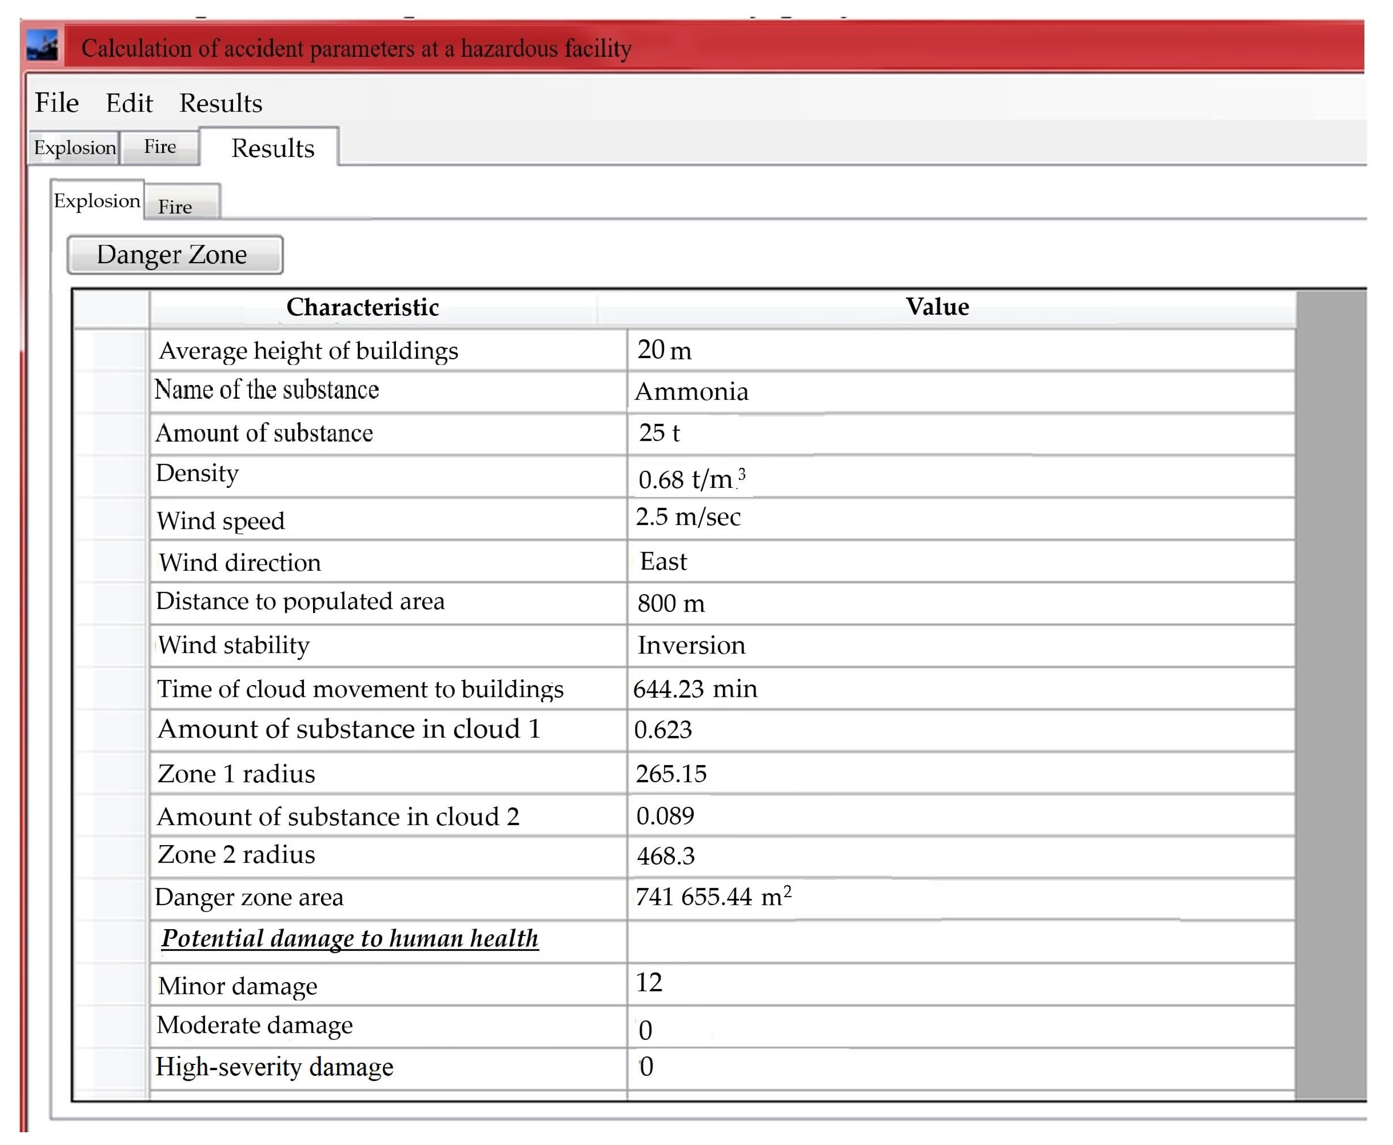Click the Moderate damage '0' value

(961, 1026)
